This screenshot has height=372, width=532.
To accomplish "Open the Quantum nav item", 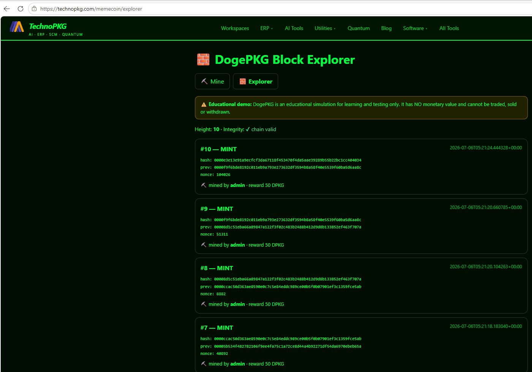I will tap(359, 28).
